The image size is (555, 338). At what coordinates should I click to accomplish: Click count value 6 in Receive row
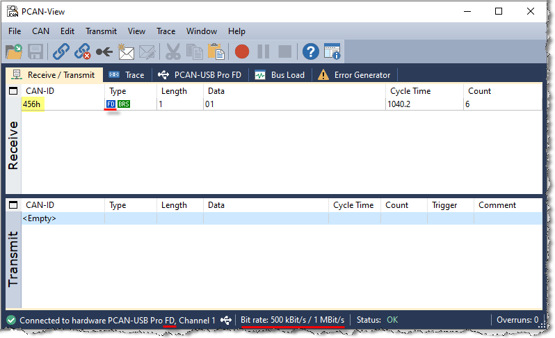(467, 104)
